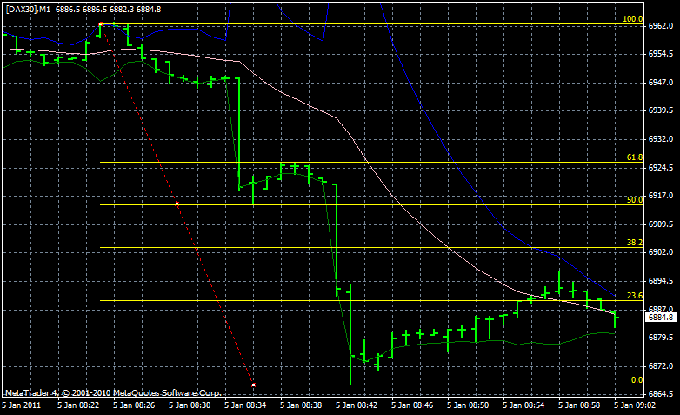Click the [DAX30],M1 chart title text
The image size is (680, 415).
[28, 9]
